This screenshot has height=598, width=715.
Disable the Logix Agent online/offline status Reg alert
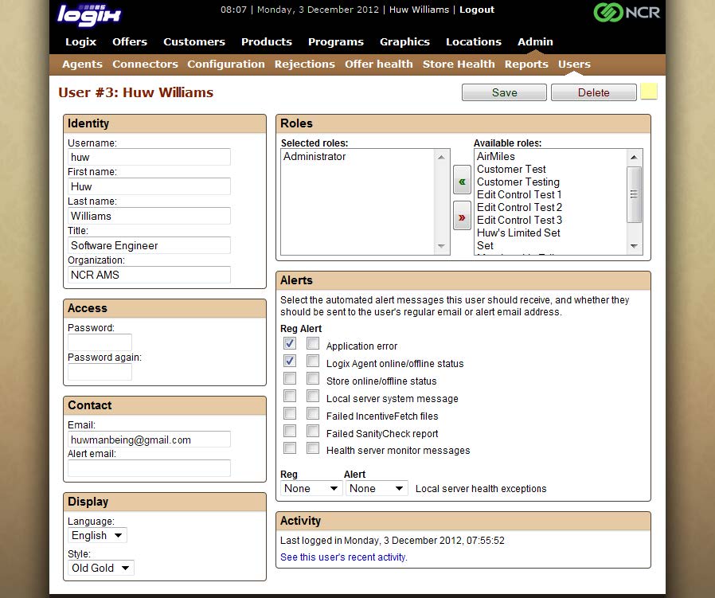(290, 361)
